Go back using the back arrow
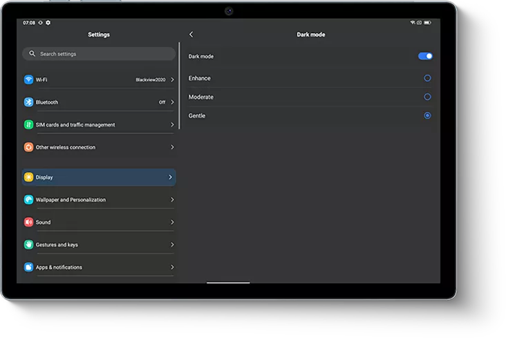The image size is (506, 338). pyautogui.click(x=191, y=35)
